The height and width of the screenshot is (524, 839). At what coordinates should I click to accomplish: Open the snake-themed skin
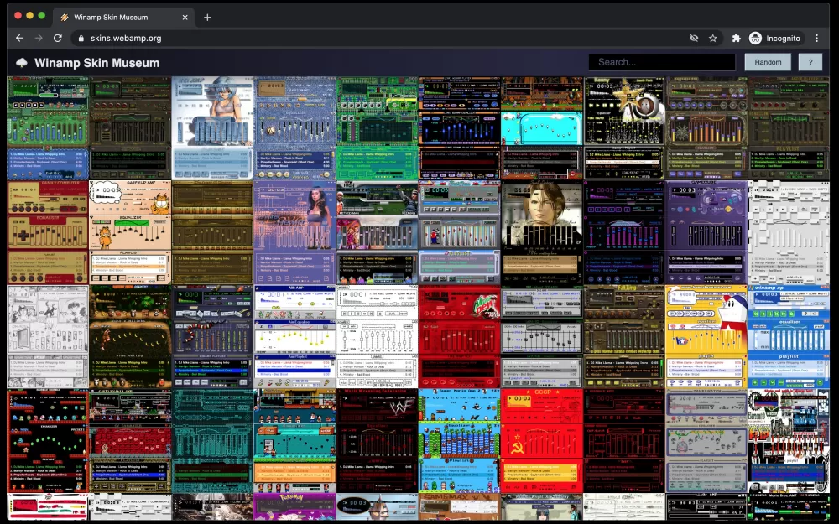pyautogui.click(x=212, y=336)
